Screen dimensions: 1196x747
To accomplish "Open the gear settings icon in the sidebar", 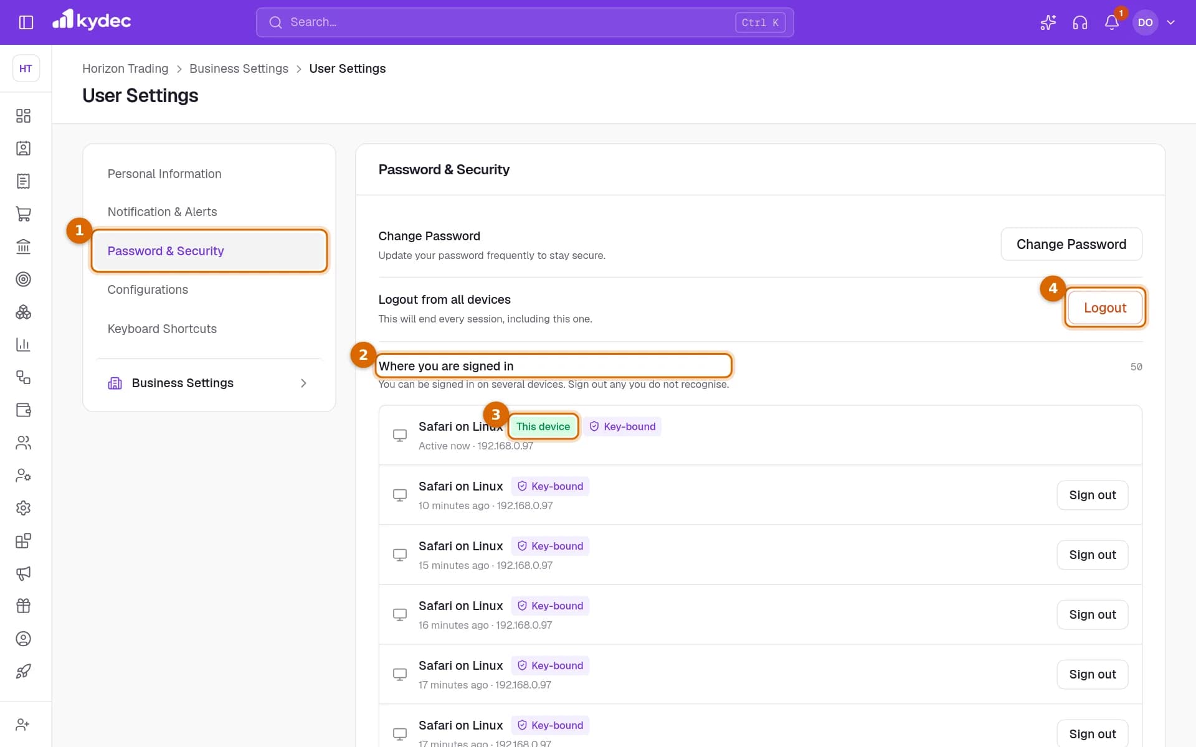I will pyautogui.click(x=23, y=508).
